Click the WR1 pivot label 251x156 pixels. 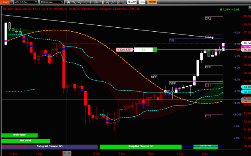point(172,41)
